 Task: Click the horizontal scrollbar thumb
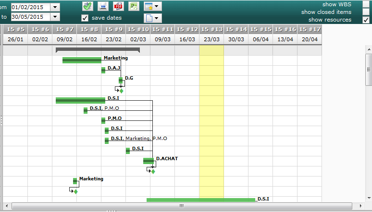tap(182, 206)
